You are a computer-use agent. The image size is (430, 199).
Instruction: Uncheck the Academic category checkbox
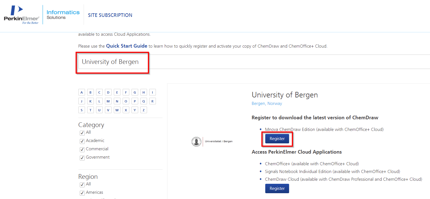point(82,141)
